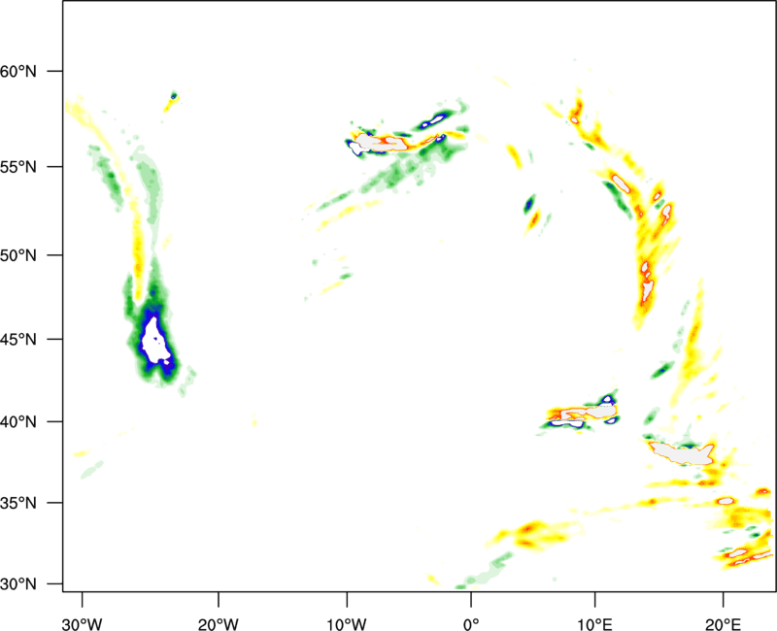Click the 35°N latitude label
This screenshot has height=631, width=777.
click(x=18, y=503)
